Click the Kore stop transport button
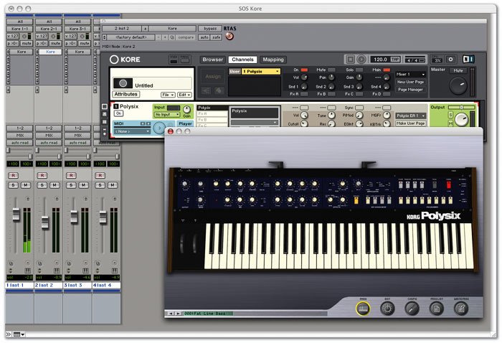 pos(351,60)
